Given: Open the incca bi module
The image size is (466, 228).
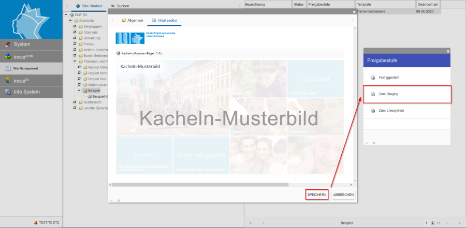Looking at the screenshot, I should [x=31, y=80].
